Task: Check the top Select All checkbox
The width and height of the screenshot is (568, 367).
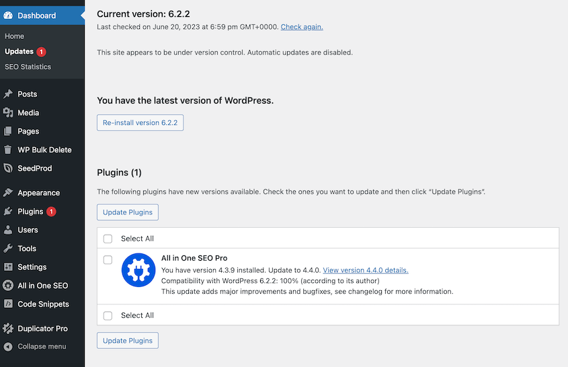Action: 108,239
